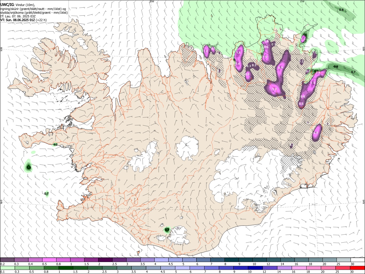Select the deep navy blue 10 swatch in bottom row
The image size is (365, 274).
pos(255,268)
